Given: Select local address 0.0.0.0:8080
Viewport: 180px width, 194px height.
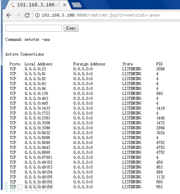Looking at the screenshot, I should (37, 142).
